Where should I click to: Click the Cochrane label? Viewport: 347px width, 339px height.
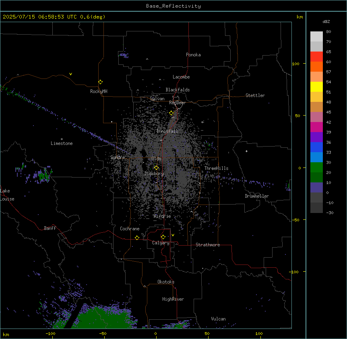tap(130, 229)
